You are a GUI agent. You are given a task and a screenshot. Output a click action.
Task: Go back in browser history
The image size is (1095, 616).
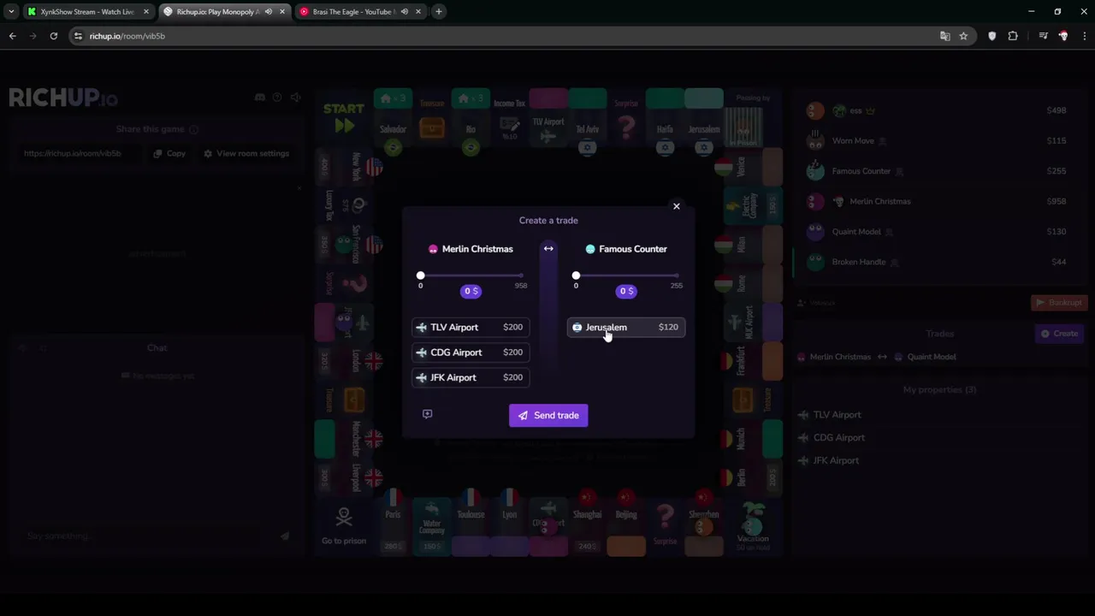tap(12, 36)
